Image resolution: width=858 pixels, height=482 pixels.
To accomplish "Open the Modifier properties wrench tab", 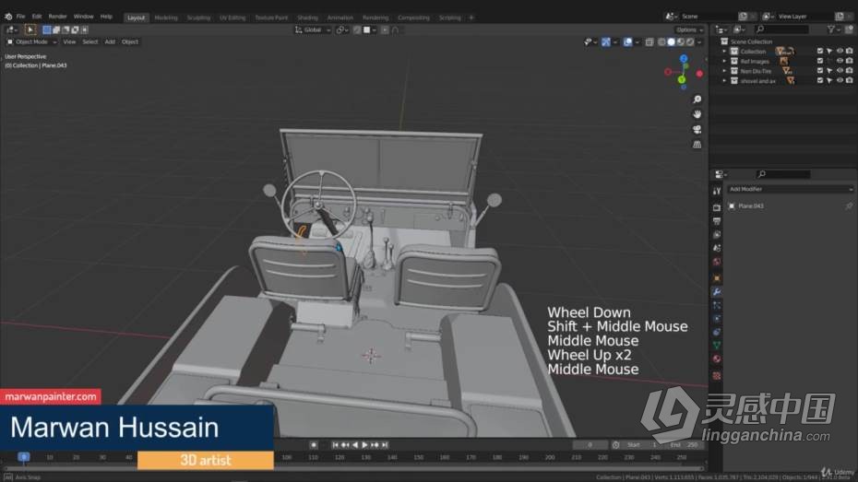I will (x=717, y=292).
